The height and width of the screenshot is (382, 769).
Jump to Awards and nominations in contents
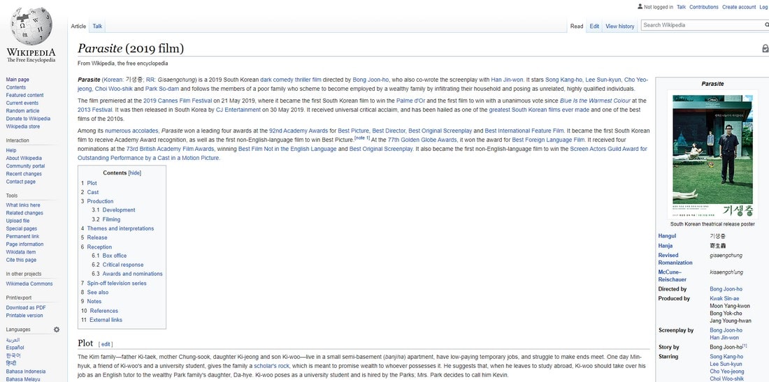(x=132, y=274)
